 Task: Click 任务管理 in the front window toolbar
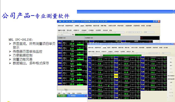click(x=122, y=52)
